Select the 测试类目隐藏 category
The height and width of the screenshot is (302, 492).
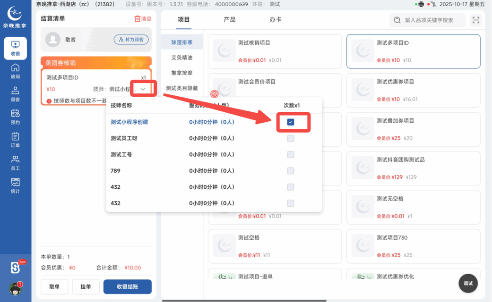click(x=183, y=88)
